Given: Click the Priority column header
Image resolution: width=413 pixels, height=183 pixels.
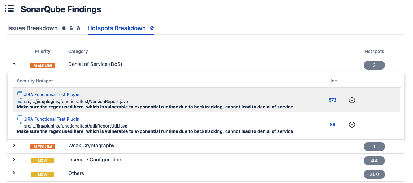Looking at the screenshot, I should (42, 51).
